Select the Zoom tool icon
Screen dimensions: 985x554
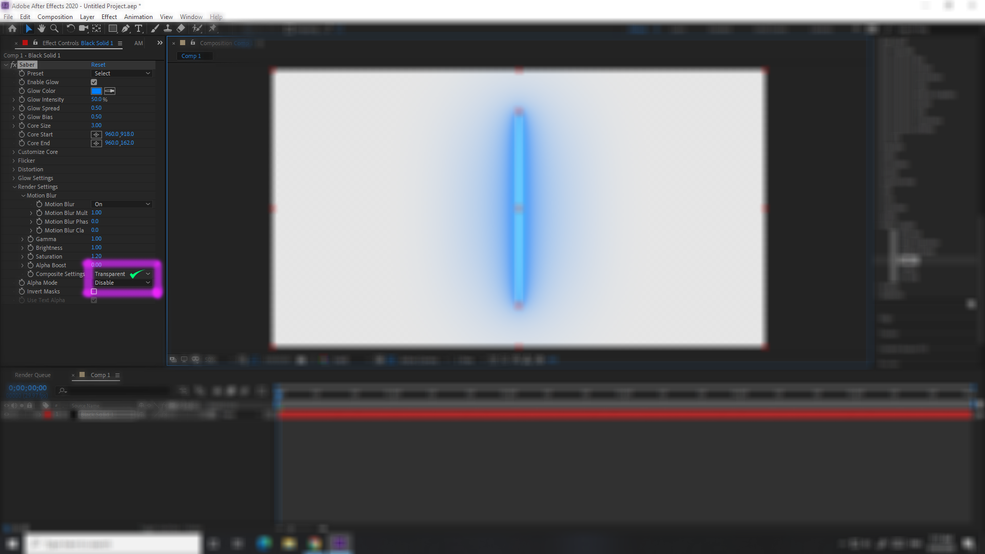[53, 28]
